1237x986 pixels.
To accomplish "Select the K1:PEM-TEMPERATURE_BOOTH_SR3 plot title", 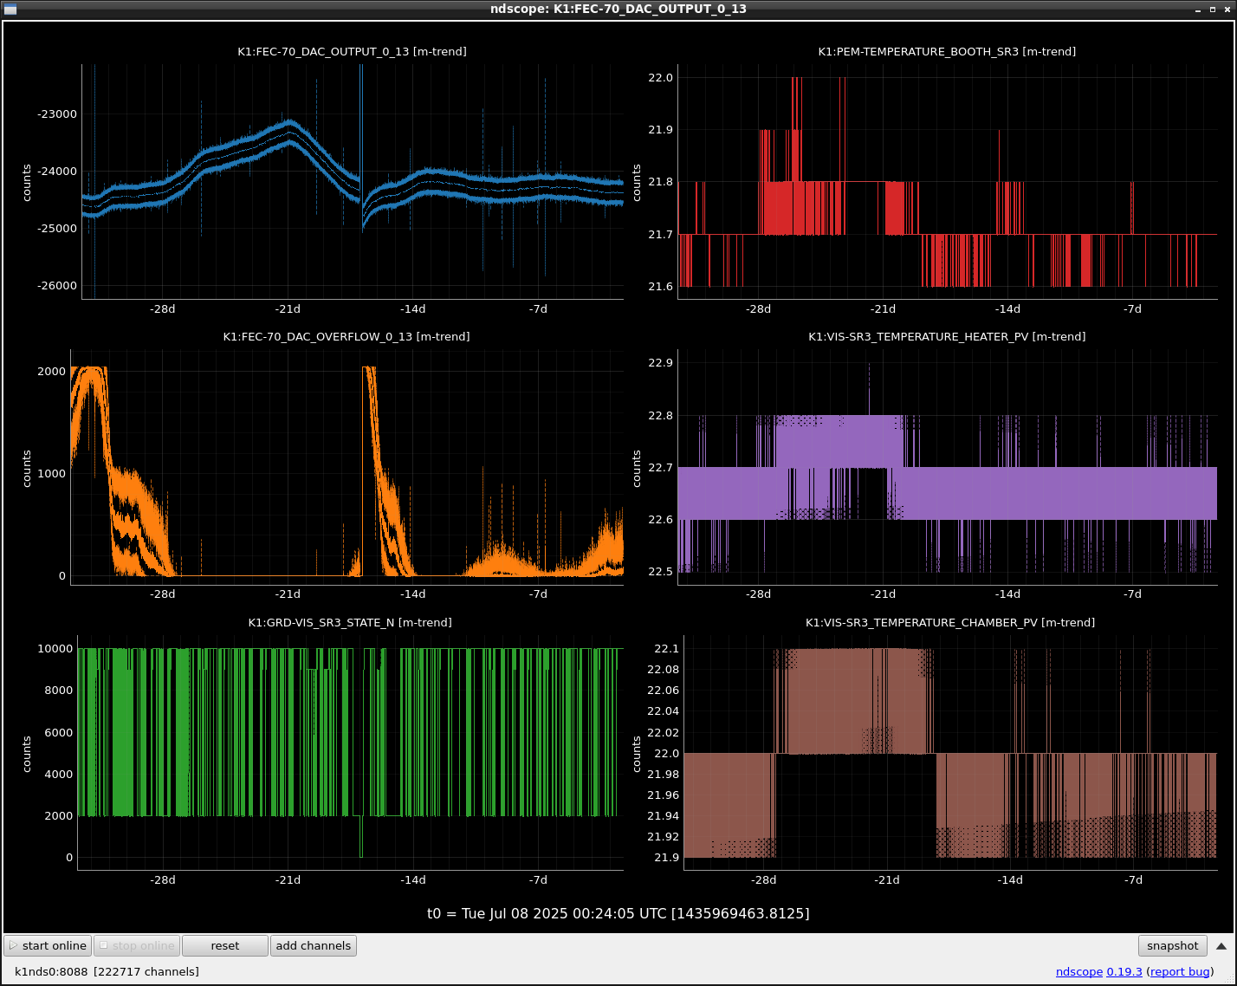I will tap(947, 52).
